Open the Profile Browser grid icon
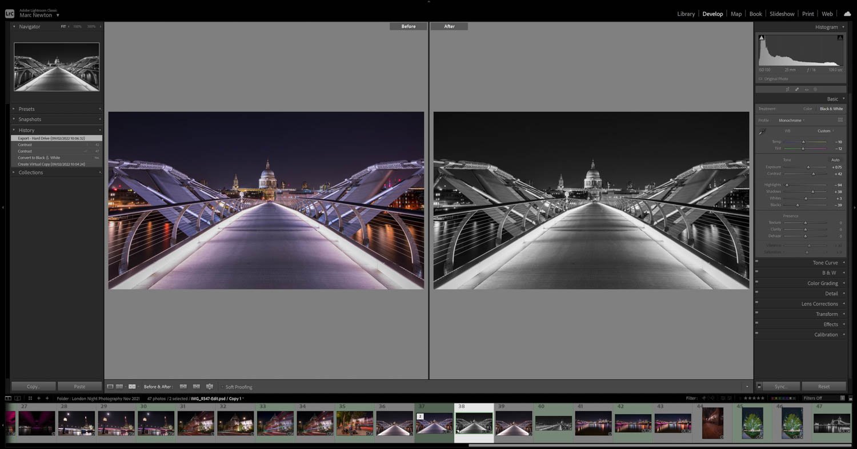The width and height of the screenshot is (857, 449). pos(840,120)
